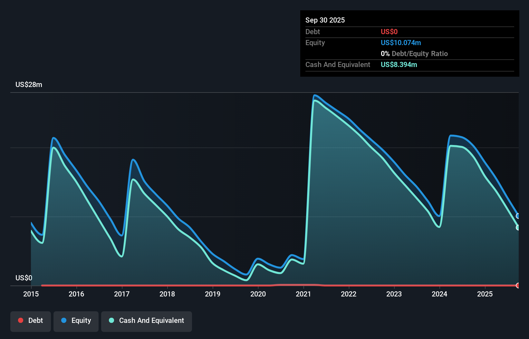Screen dimensions: 529x339
Task: Click the 0% Debt/Equity Ratio text
Action: tap(414, 53)
